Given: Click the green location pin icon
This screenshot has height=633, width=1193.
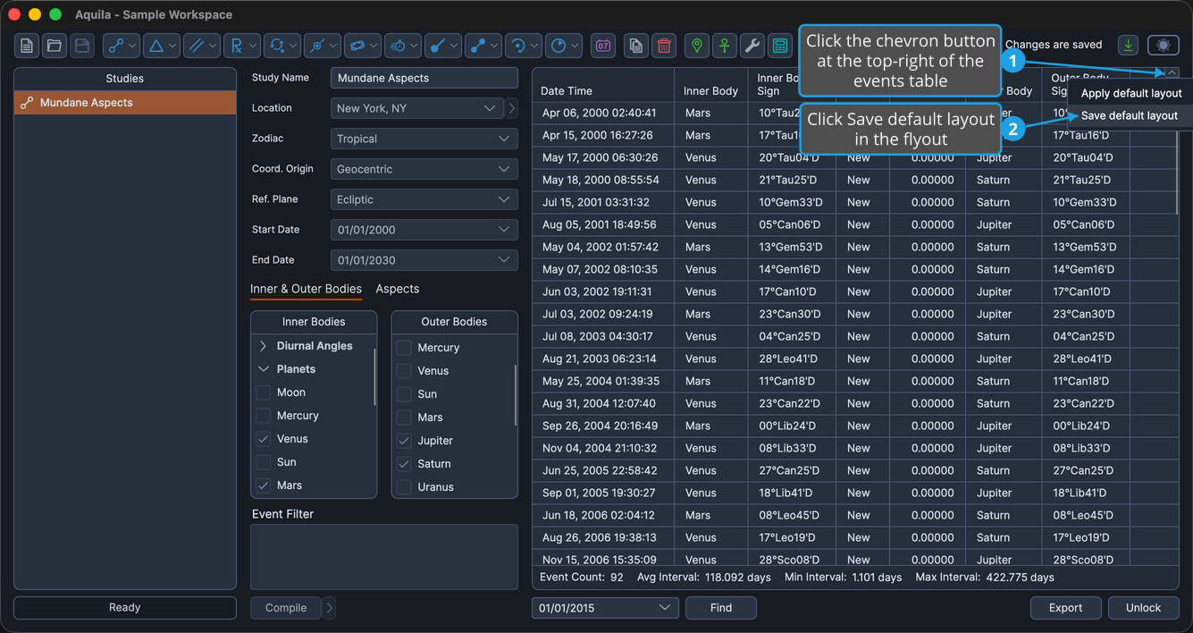Looking at the screenshot, I should [x=697, y=46].
